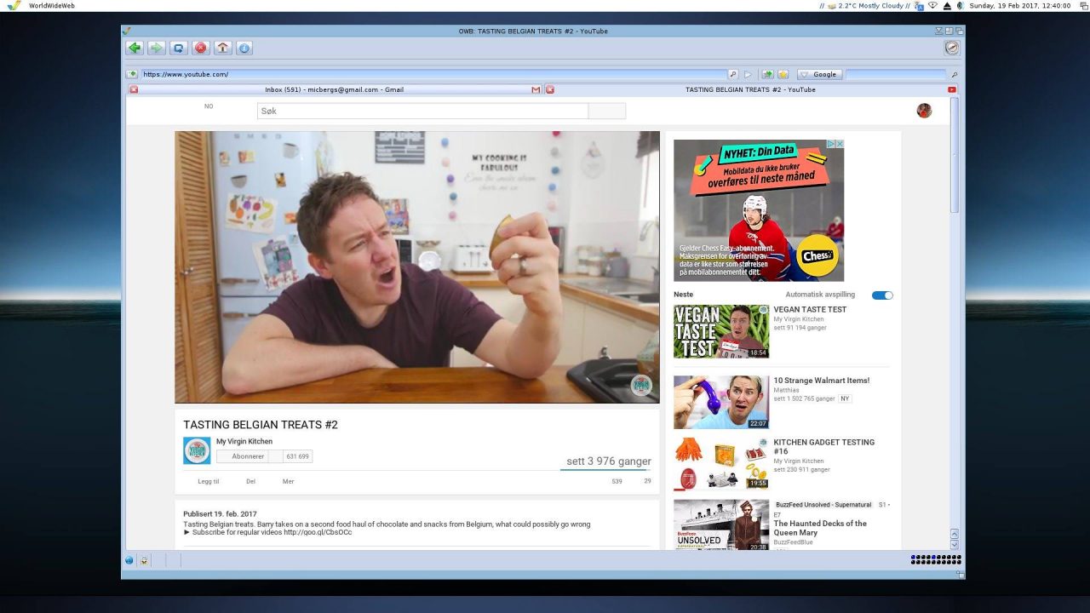Open the VEGAN TASTE TEST title link
Screen dimensions: 1090x613
point(810,310)
